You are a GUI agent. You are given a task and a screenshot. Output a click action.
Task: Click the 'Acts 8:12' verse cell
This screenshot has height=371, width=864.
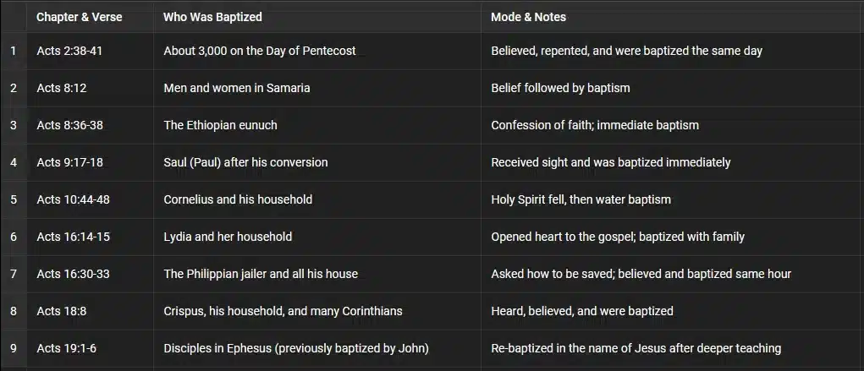pos(62,88)
